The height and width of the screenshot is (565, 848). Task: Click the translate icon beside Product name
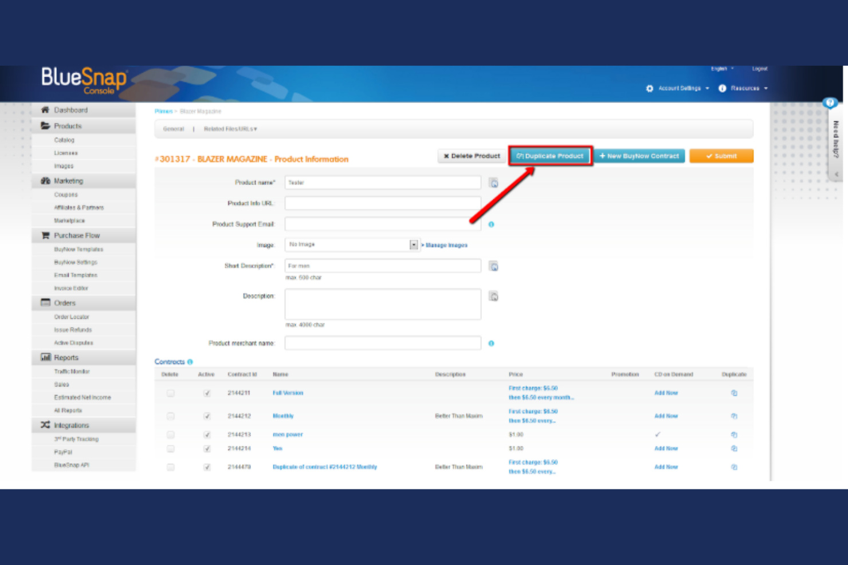pos(493,183)
